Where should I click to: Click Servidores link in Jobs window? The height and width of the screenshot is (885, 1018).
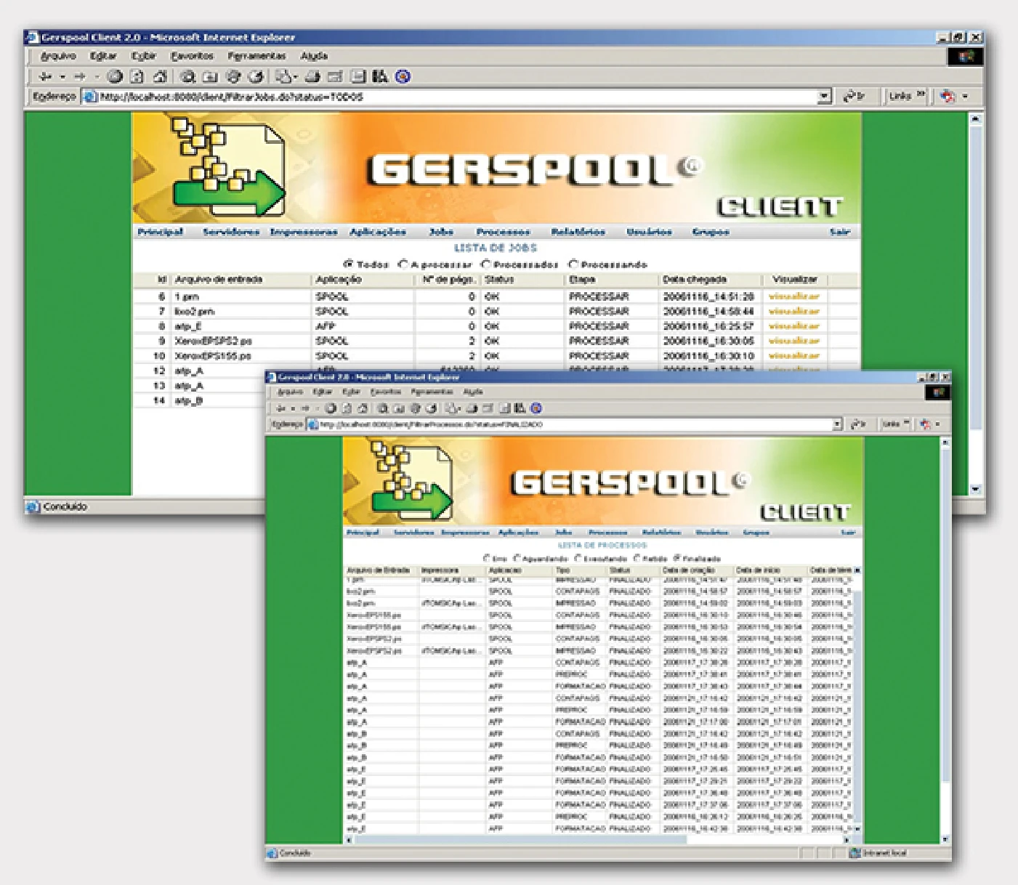tap(231, 232)
